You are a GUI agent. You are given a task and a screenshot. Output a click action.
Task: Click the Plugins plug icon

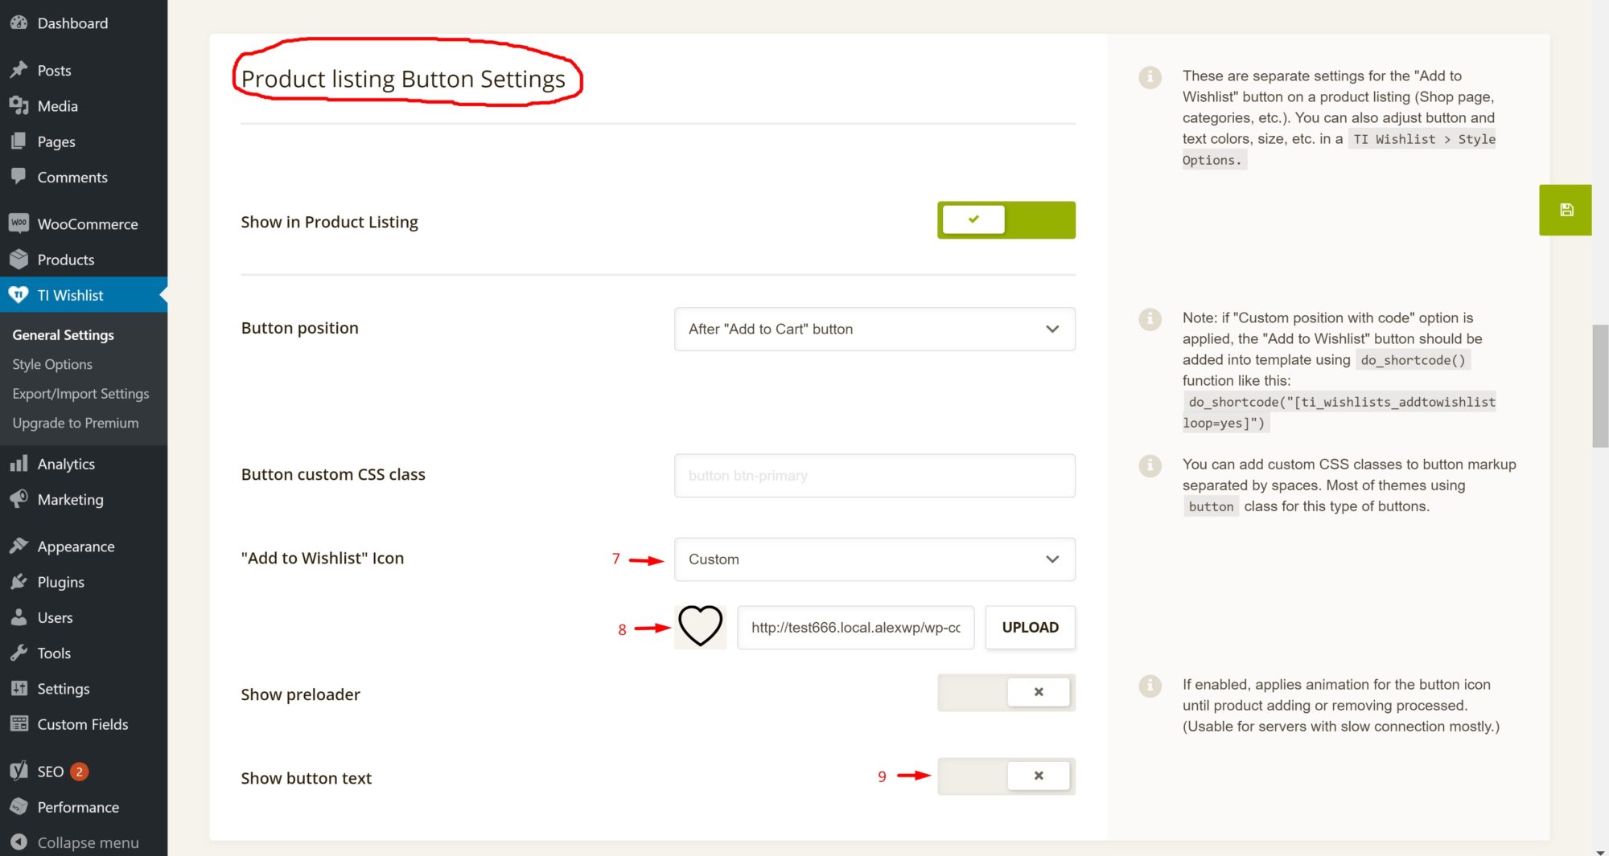19,582
